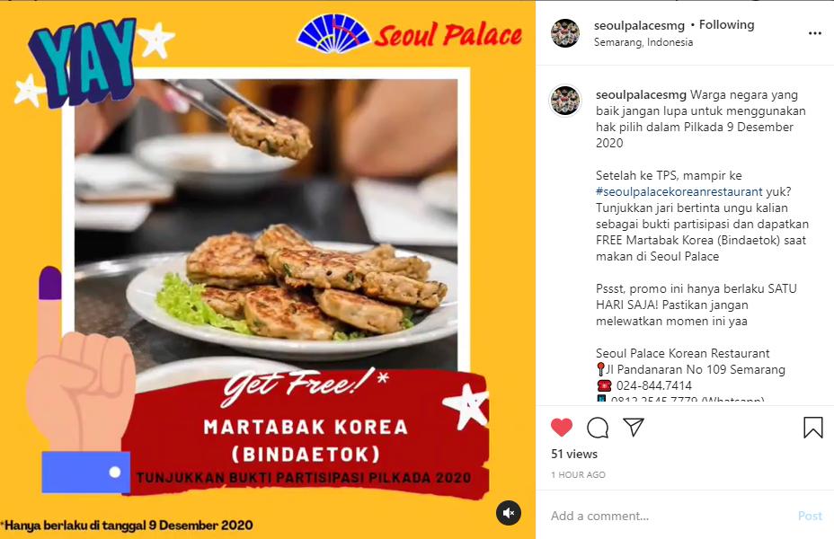This screenshot has width=834, height=539.
Task: View the 51 views count details
Action: [x=574, y=454]
